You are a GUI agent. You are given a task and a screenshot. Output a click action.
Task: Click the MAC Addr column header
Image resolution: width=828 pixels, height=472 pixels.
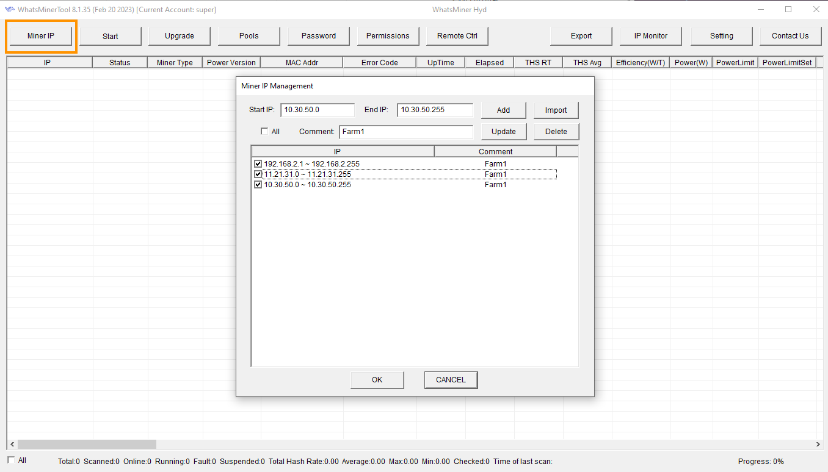pyautogui.click(x=302, y=62)
